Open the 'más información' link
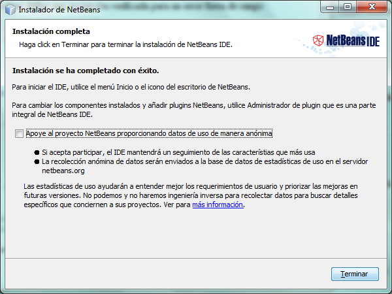Screen dimensions: 392x294 pos(218,204)
